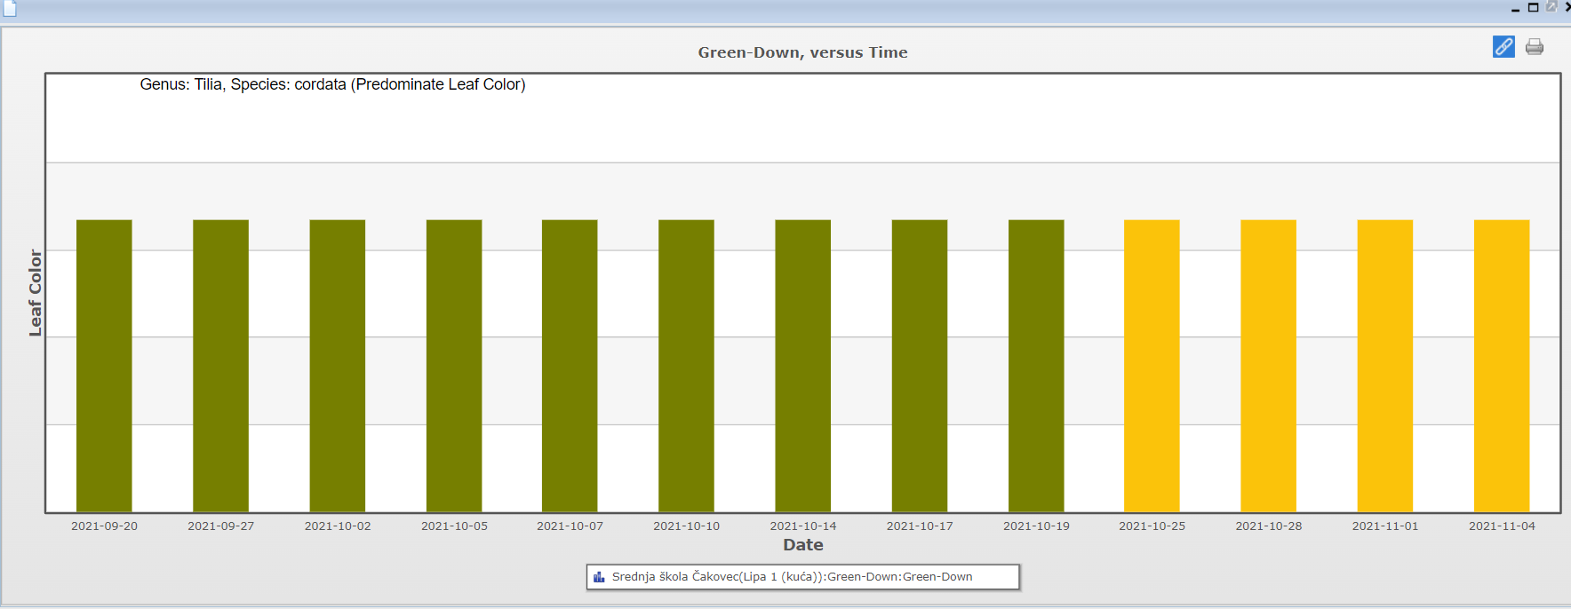1571x609 pixels.
Task: Click the document icon in the title bar
Action: [x=10, y=8]
